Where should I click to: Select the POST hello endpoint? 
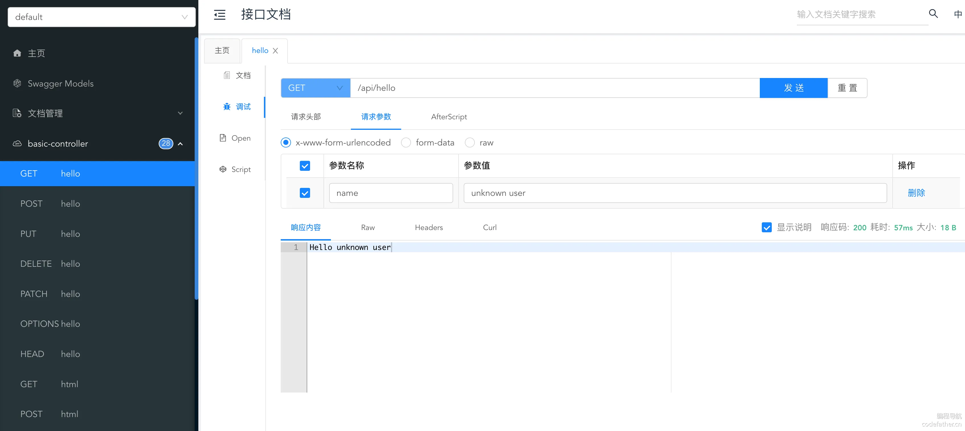[97, 204]
